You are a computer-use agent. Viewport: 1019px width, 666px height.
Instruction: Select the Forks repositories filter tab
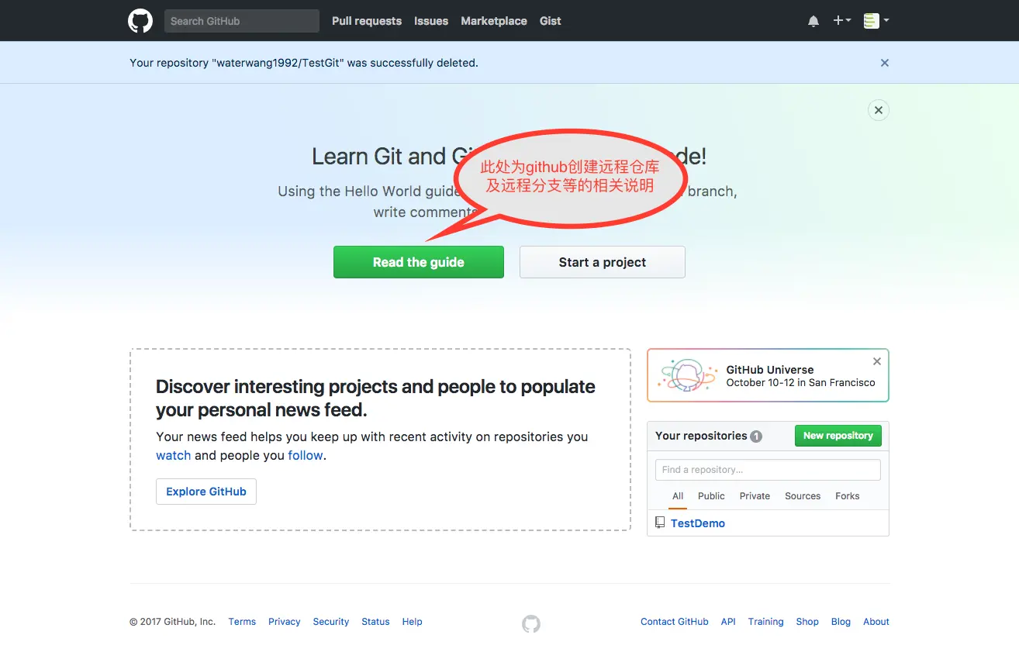pos(848,496)
